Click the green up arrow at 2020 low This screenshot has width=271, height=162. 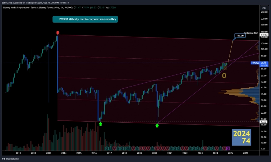coord(157,126)
